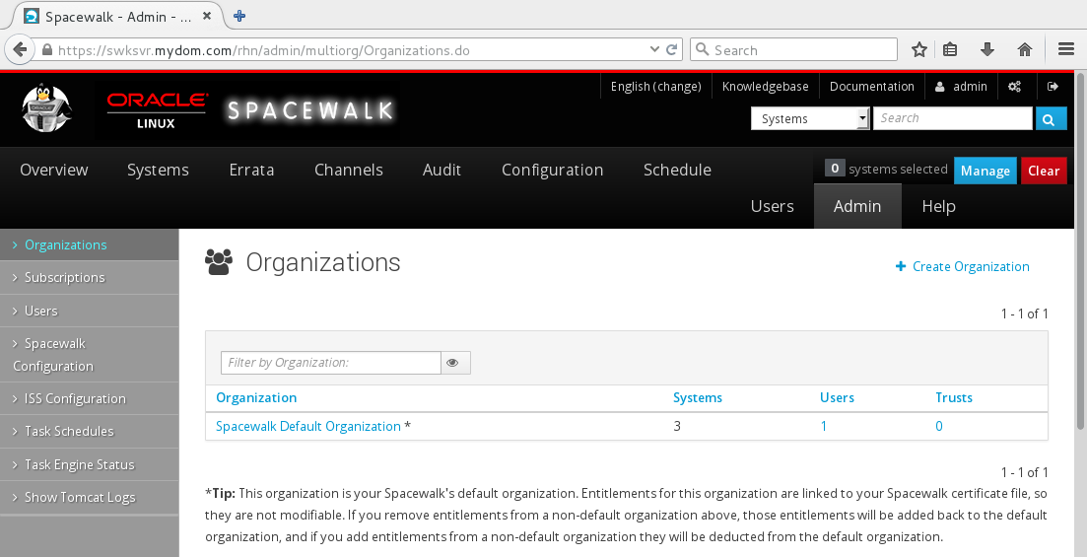
Task: Focus the Spacewalk search input field
Action: (953, 118)
